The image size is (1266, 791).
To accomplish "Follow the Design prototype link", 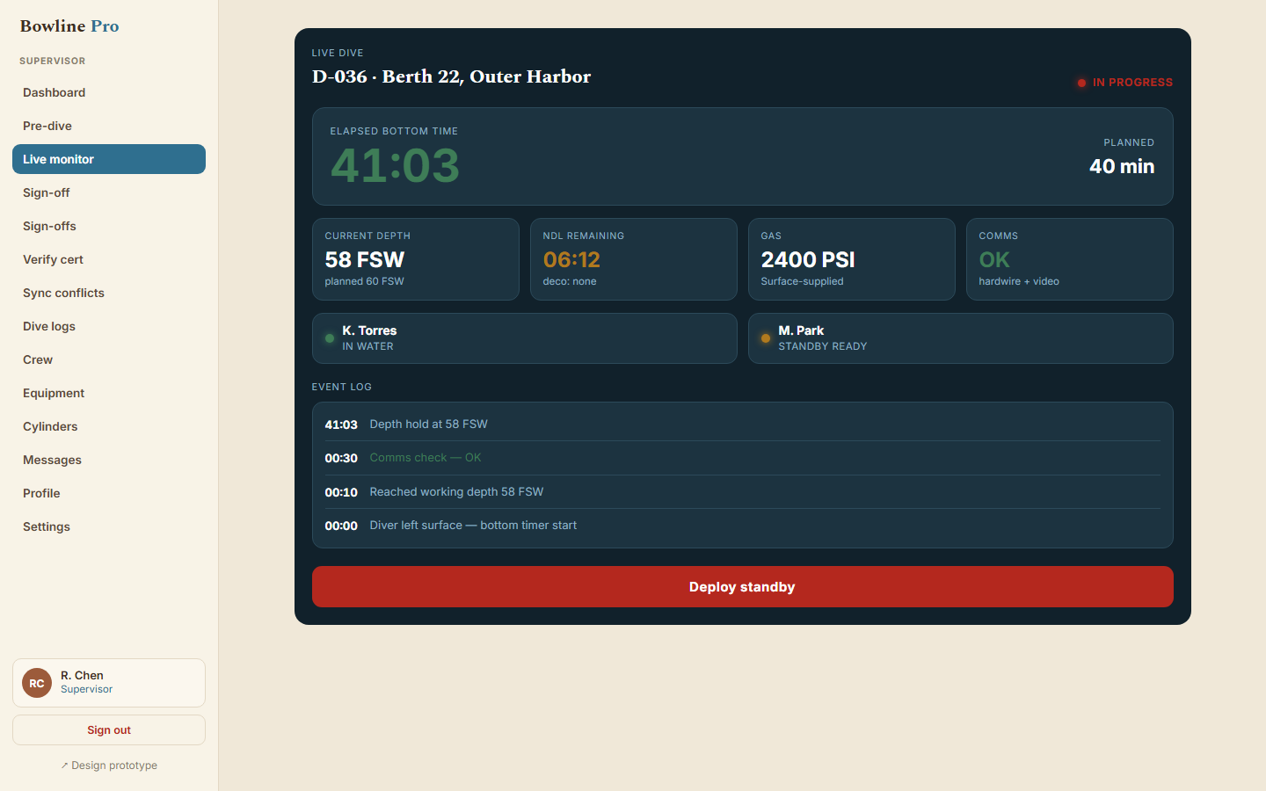I will (x=109, y=766).
